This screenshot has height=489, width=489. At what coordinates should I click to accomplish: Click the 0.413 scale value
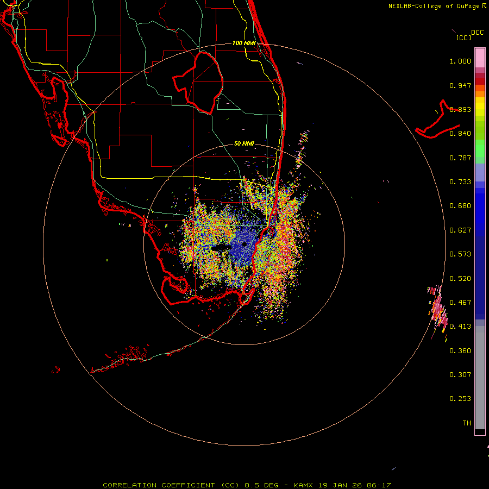(460, 327)
